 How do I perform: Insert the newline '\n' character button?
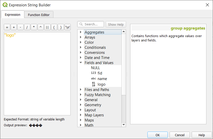coord(68,27)
